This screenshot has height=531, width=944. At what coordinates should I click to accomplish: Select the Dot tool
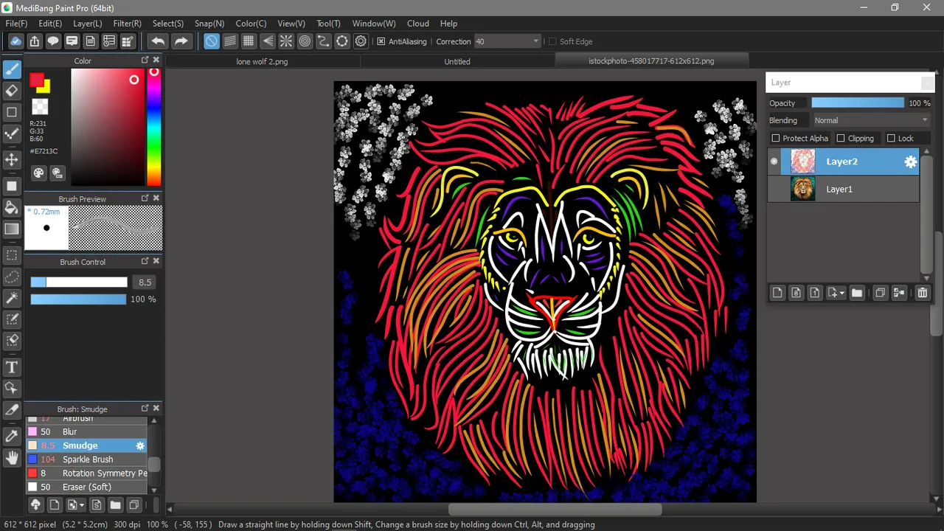(12, 133)
